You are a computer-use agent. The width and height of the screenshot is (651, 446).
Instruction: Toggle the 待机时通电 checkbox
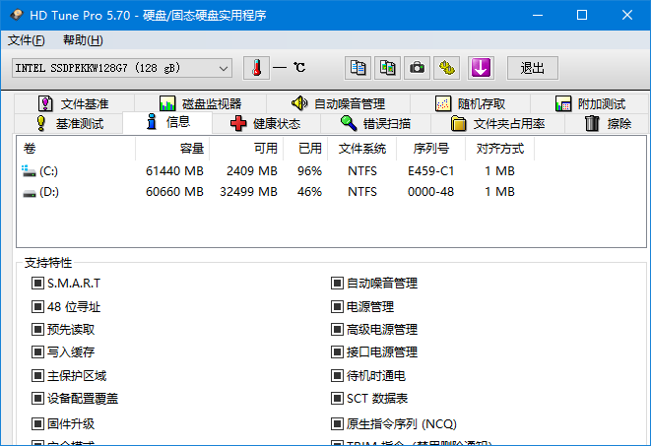[x=337, y=376]
